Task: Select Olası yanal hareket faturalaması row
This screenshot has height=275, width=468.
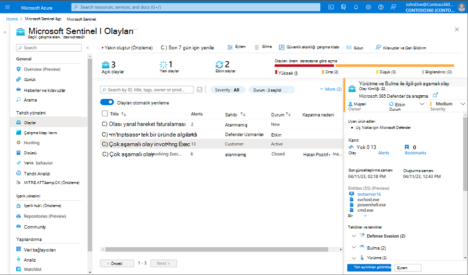Action: pyautogui.click(x=221, y=124)
